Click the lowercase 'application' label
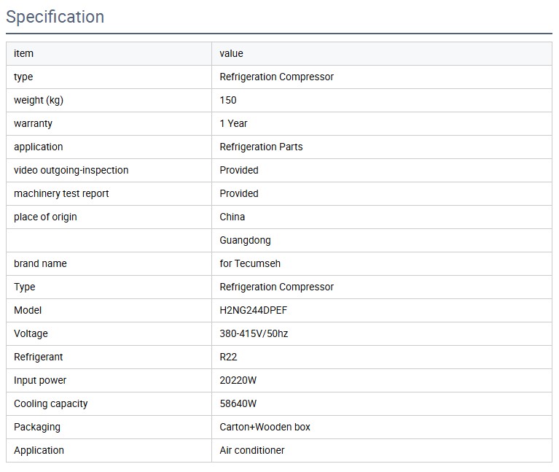The width and height of the screenshot is (559, 472). (x=39, y=147)
